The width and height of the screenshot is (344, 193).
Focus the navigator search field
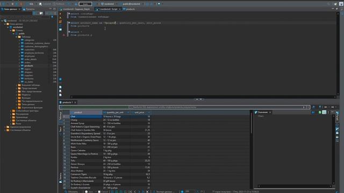click(25, 17)
